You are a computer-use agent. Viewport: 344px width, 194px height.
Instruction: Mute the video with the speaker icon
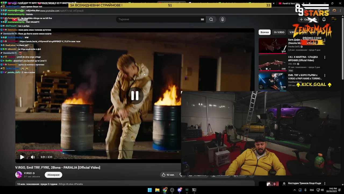[33, 157]
